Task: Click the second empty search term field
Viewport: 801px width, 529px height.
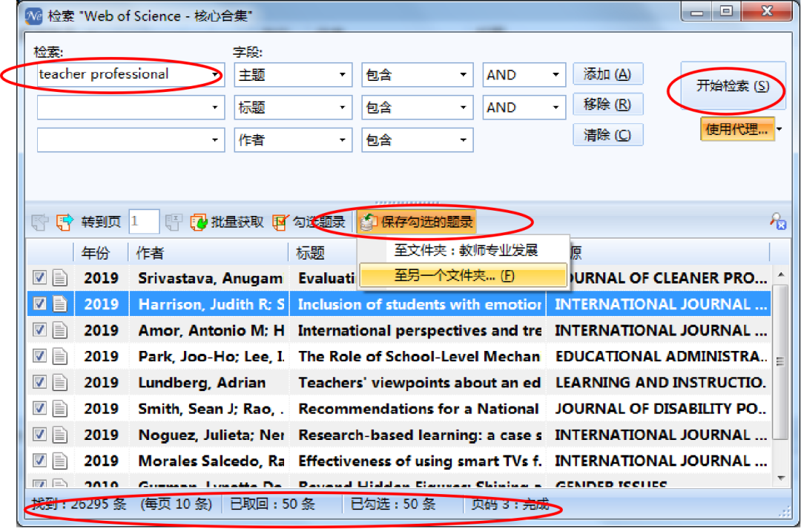Action: pyautogui.click(x=131, y=108)
